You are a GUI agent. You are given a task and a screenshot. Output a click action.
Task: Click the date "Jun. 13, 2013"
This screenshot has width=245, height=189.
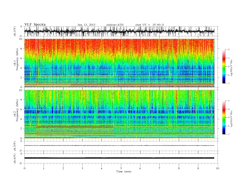(86, 25)
